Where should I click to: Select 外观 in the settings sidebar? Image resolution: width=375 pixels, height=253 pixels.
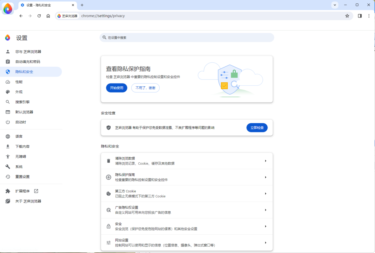19,92
